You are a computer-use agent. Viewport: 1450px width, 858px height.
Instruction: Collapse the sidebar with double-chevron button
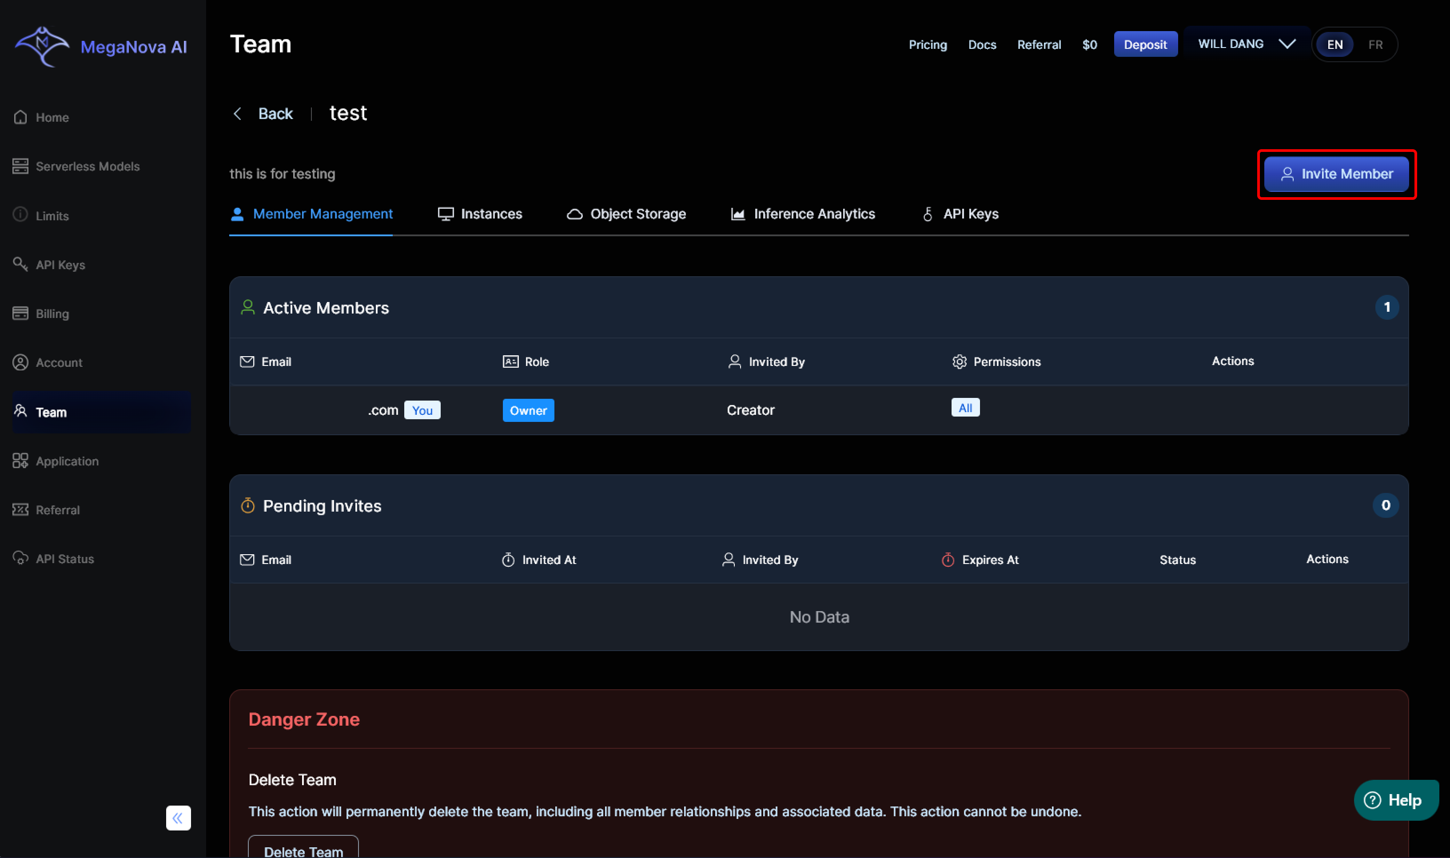click(178, 818)
